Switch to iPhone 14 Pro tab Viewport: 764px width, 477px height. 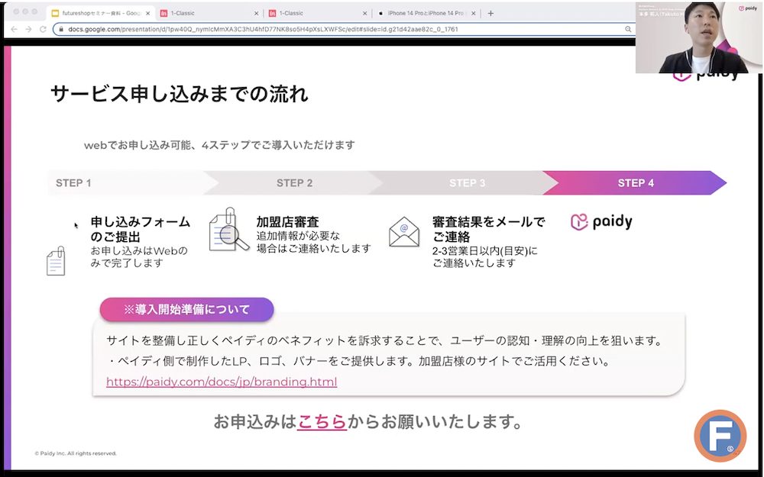point(426,13)
